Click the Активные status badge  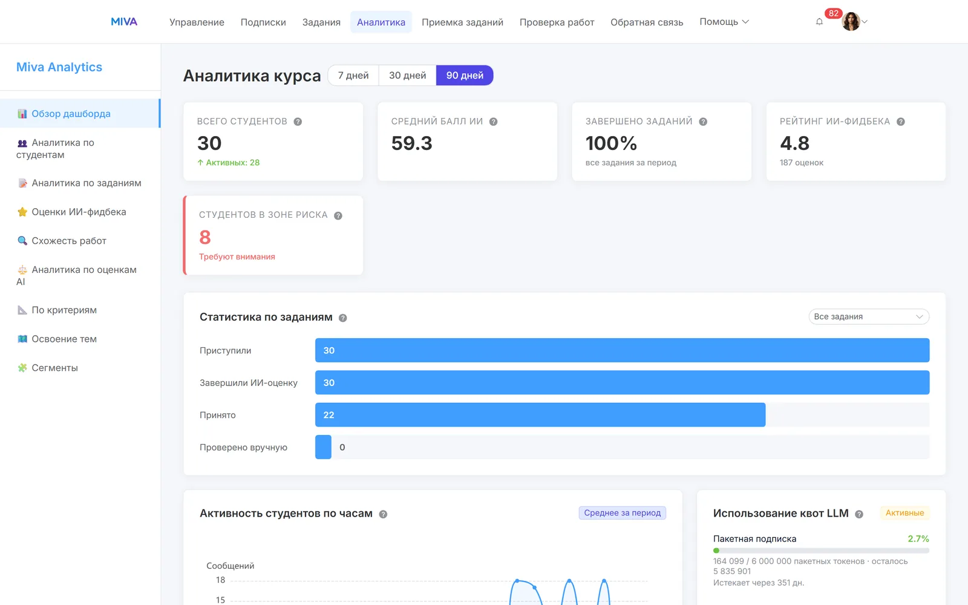tap(904, 513)
